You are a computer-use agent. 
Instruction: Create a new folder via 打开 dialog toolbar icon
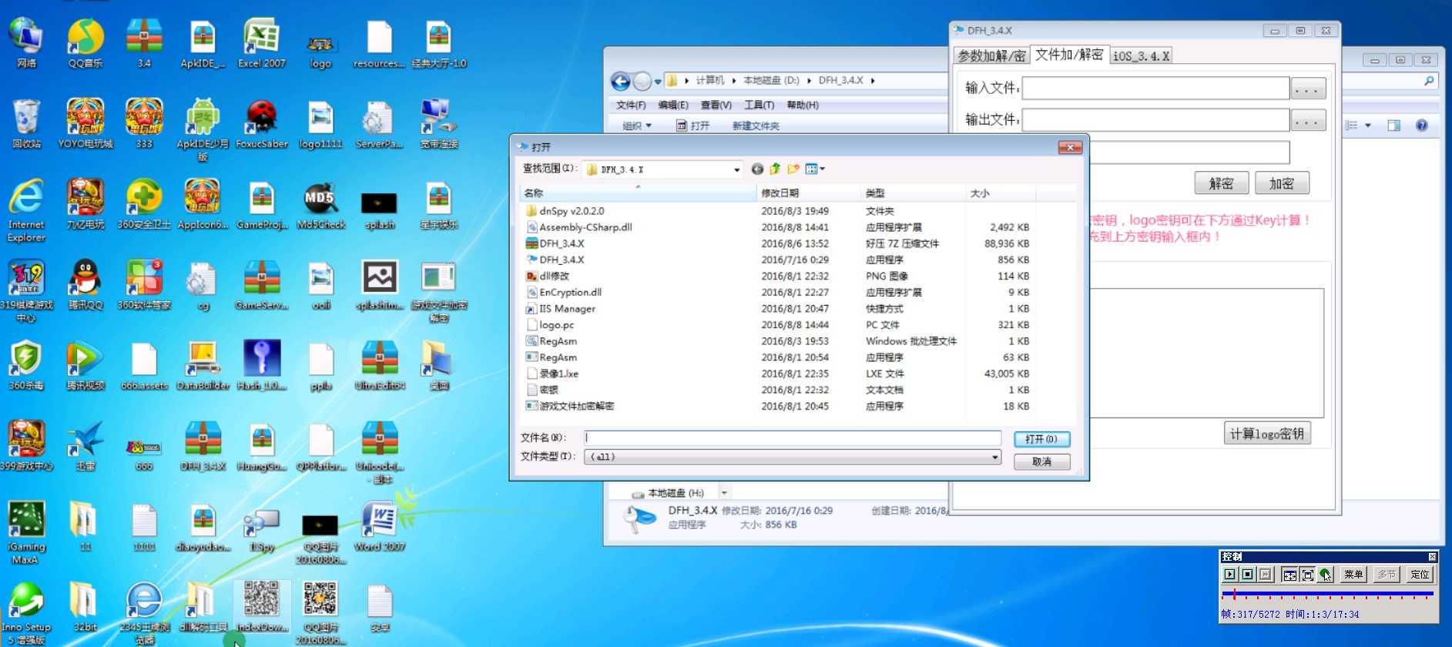pyautogui.click(x=793, y=169)
